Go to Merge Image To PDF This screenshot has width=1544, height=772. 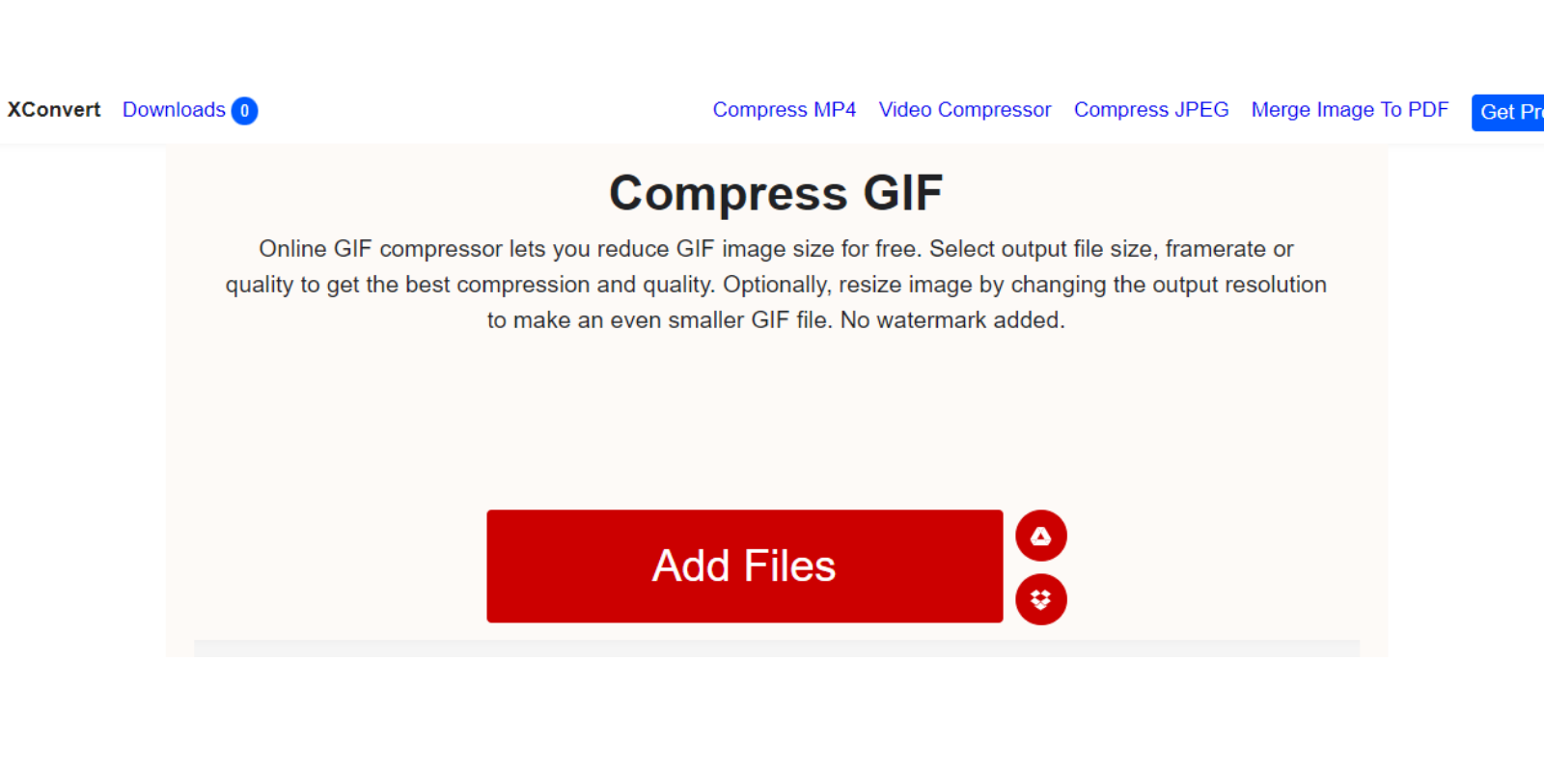[1349, 110]
